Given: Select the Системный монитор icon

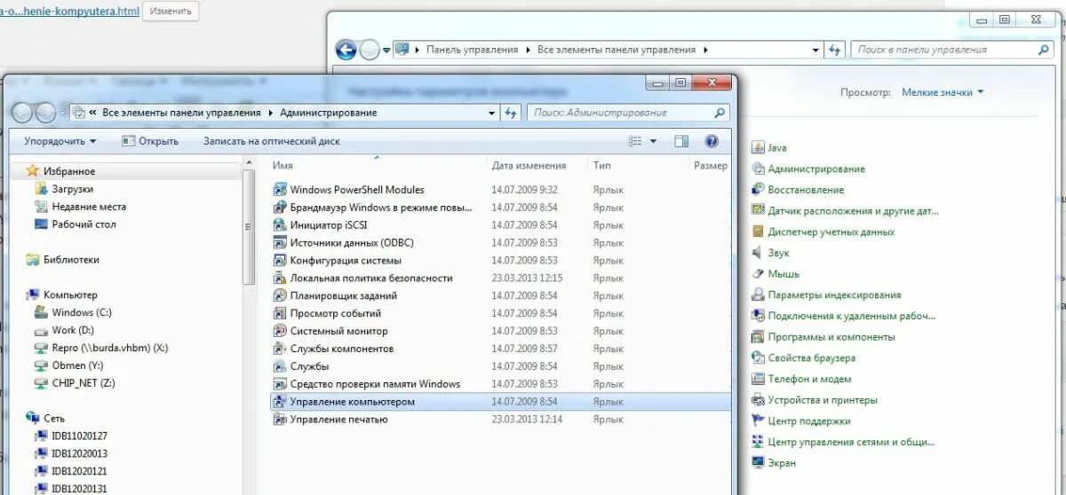Looking at the screenshot, I should pos(280,331).
